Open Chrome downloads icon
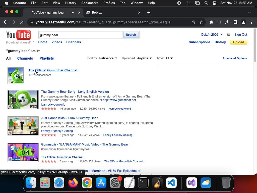257x193 pixels. [227, 22]
